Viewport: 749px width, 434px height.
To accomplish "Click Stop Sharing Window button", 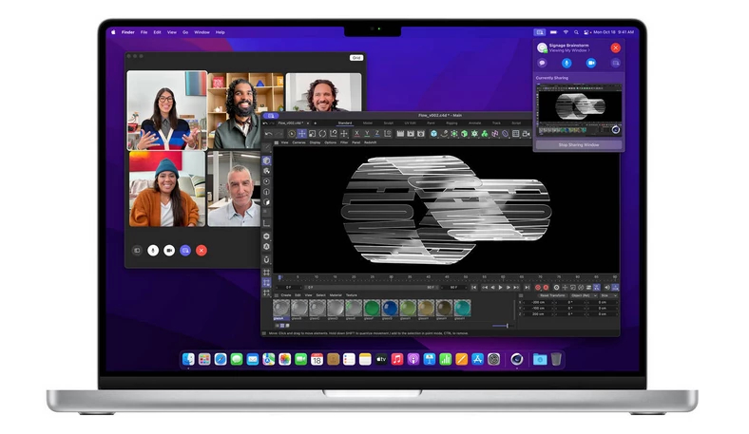I will [x=579, y=144].
